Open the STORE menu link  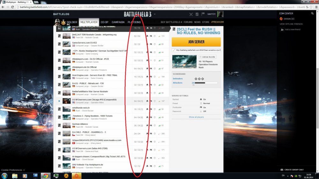[205, 22]
